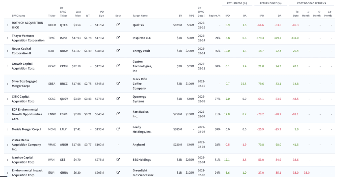Open the Cepton Technologies deck link icon

118,66
